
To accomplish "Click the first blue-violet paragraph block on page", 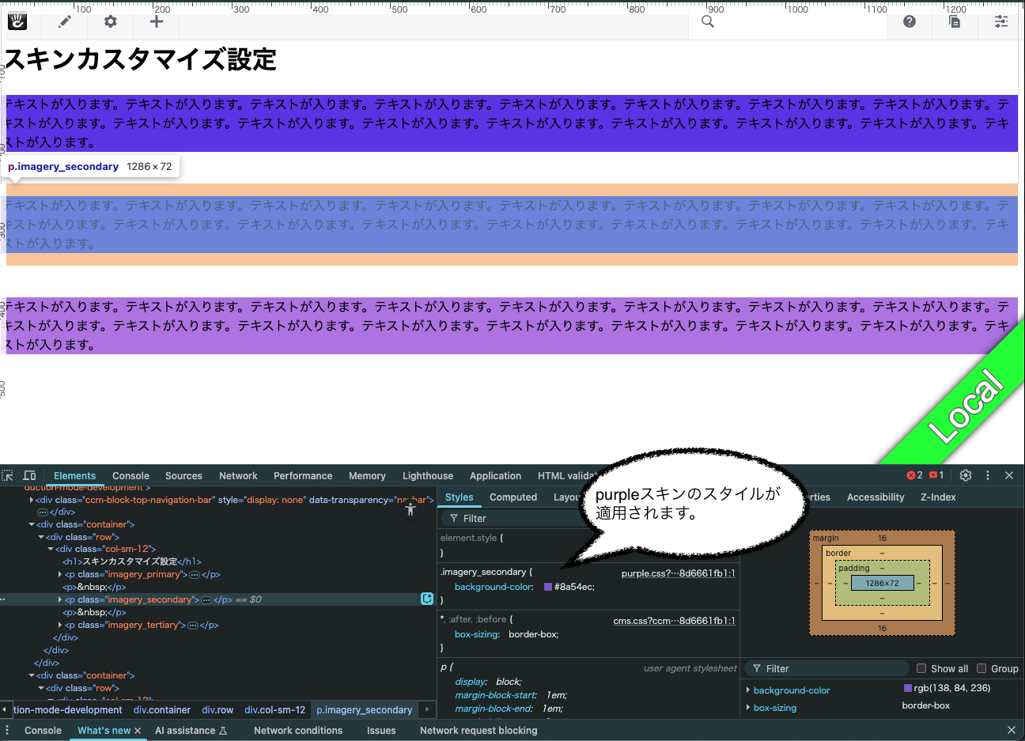I will coord(511,123).
